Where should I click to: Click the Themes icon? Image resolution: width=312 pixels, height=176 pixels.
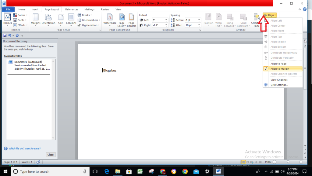(x=7, y=20)
